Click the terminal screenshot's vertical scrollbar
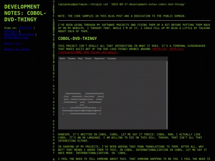 click(x=167, y=95)
